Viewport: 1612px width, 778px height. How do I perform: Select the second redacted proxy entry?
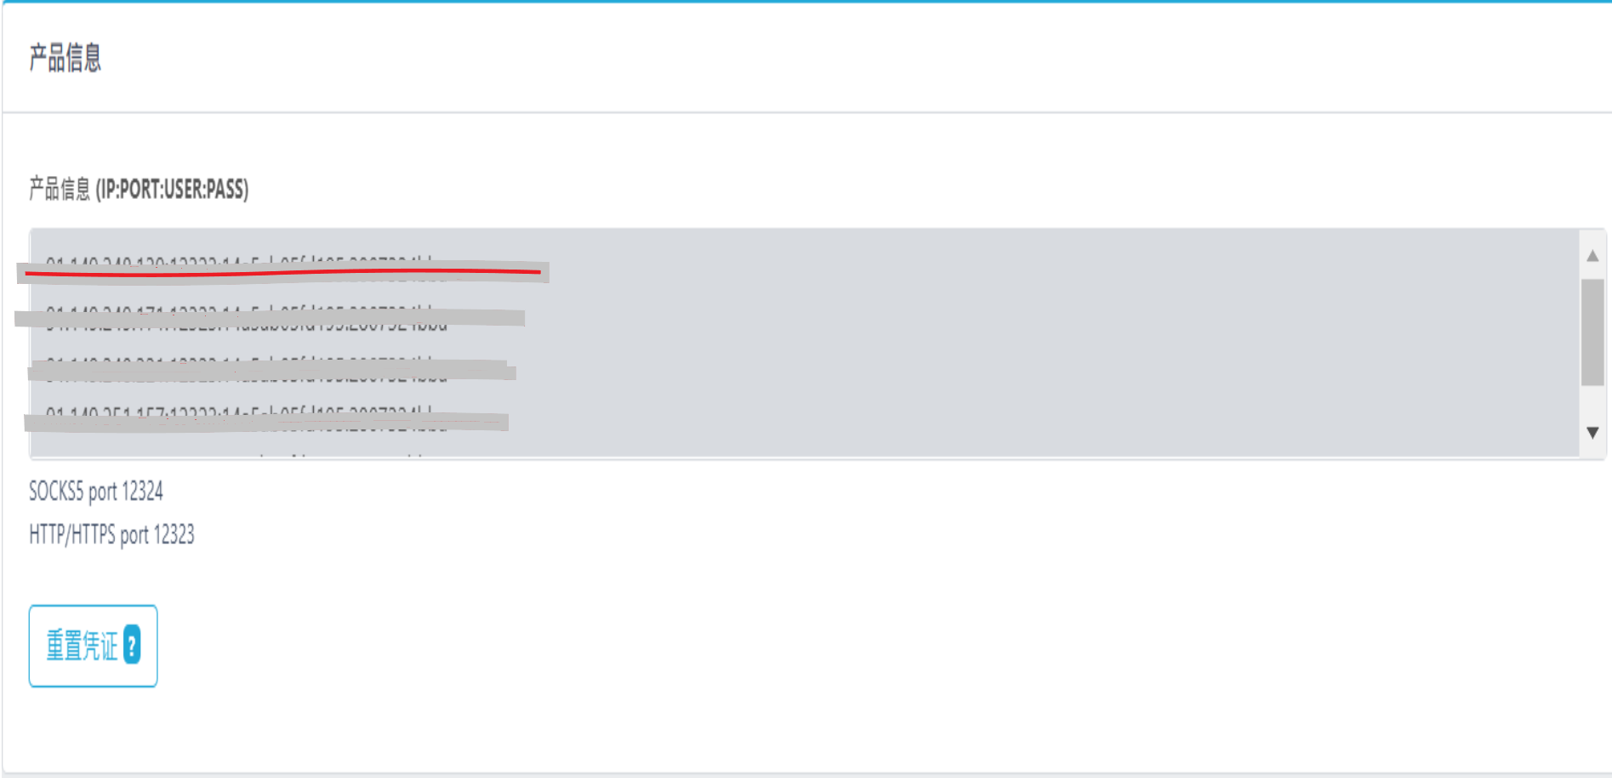coord(271,318)
